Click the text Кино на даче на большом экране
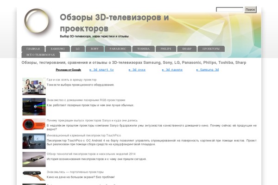This screenshot has height=185, width=278. [x=81, y=177]
